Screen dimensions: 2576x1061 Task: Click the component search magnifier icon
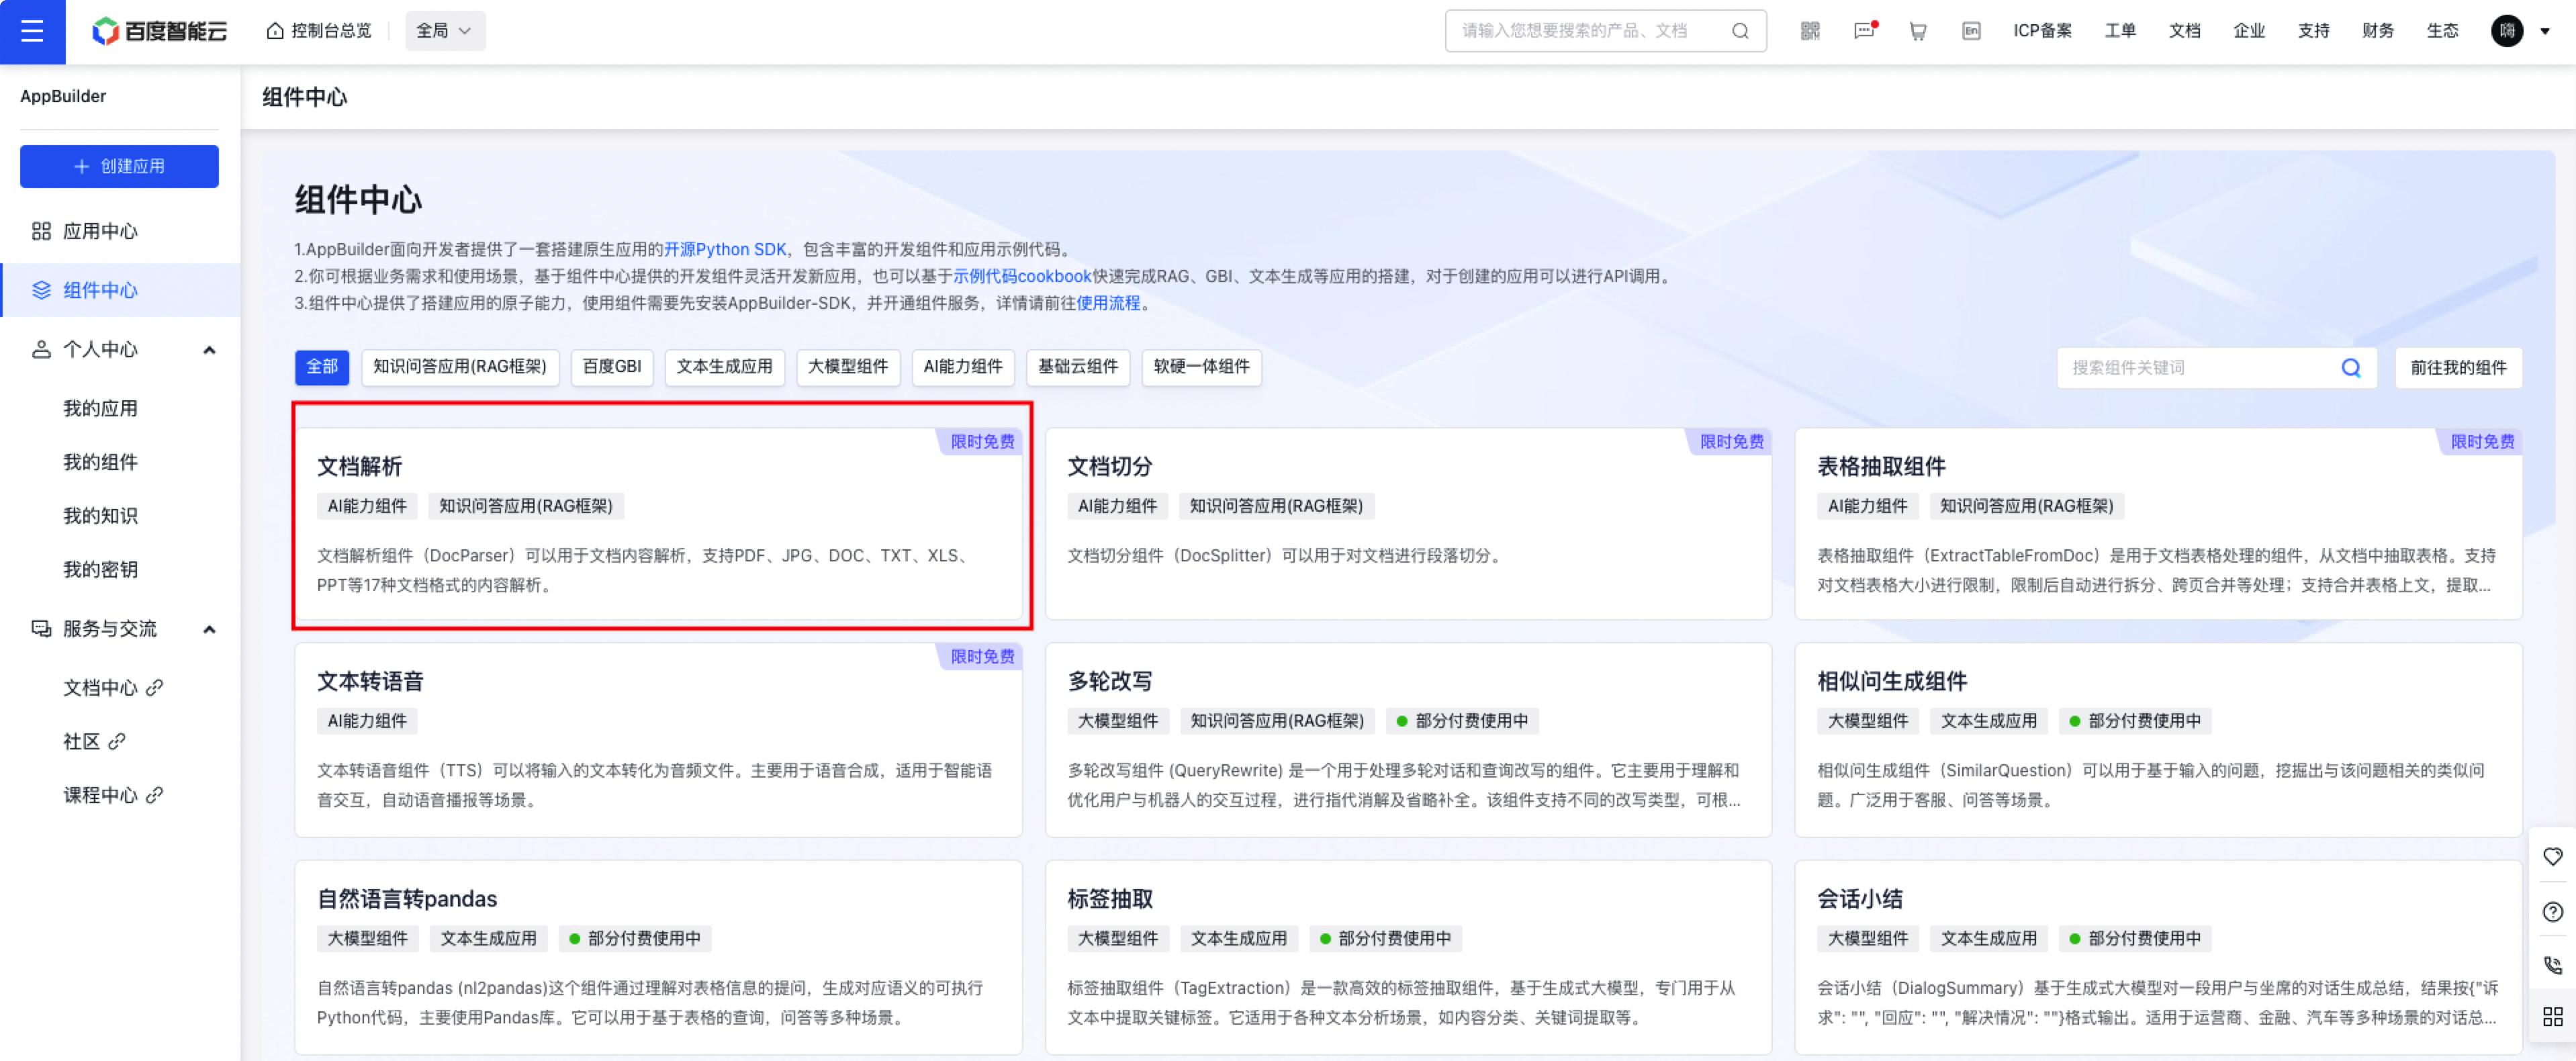pos(2350,368)
